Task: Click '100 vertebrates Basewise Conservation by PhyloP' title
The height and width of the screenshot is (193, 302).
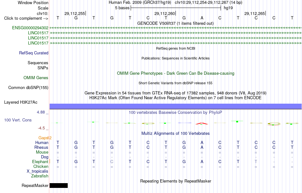Action: coord(175,113)
